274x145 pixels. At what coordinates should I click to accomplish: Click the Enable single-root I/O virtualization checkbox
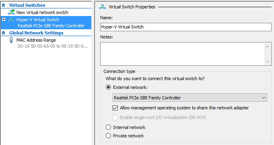click(115, 117)
